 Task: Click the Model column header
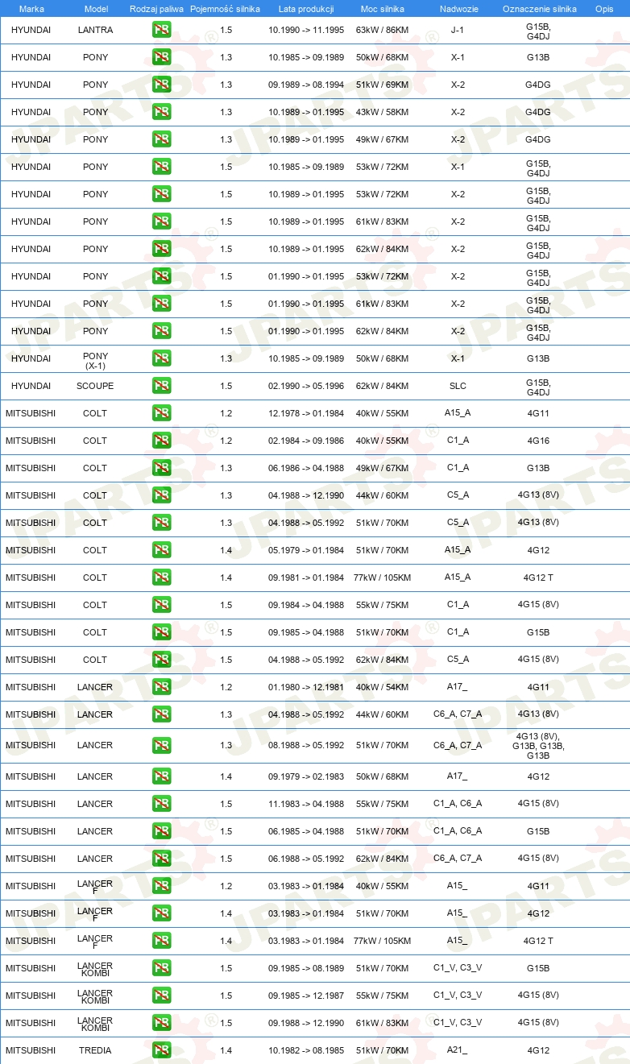(x=95, y=9)
